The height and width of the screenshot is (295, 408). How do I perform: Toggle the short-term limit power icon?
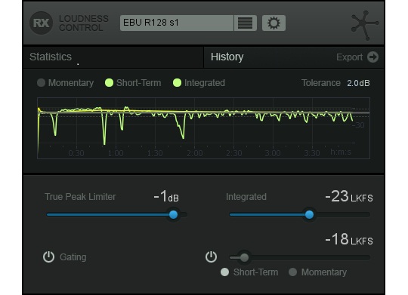pyautogui.click(x=211, y=257)
